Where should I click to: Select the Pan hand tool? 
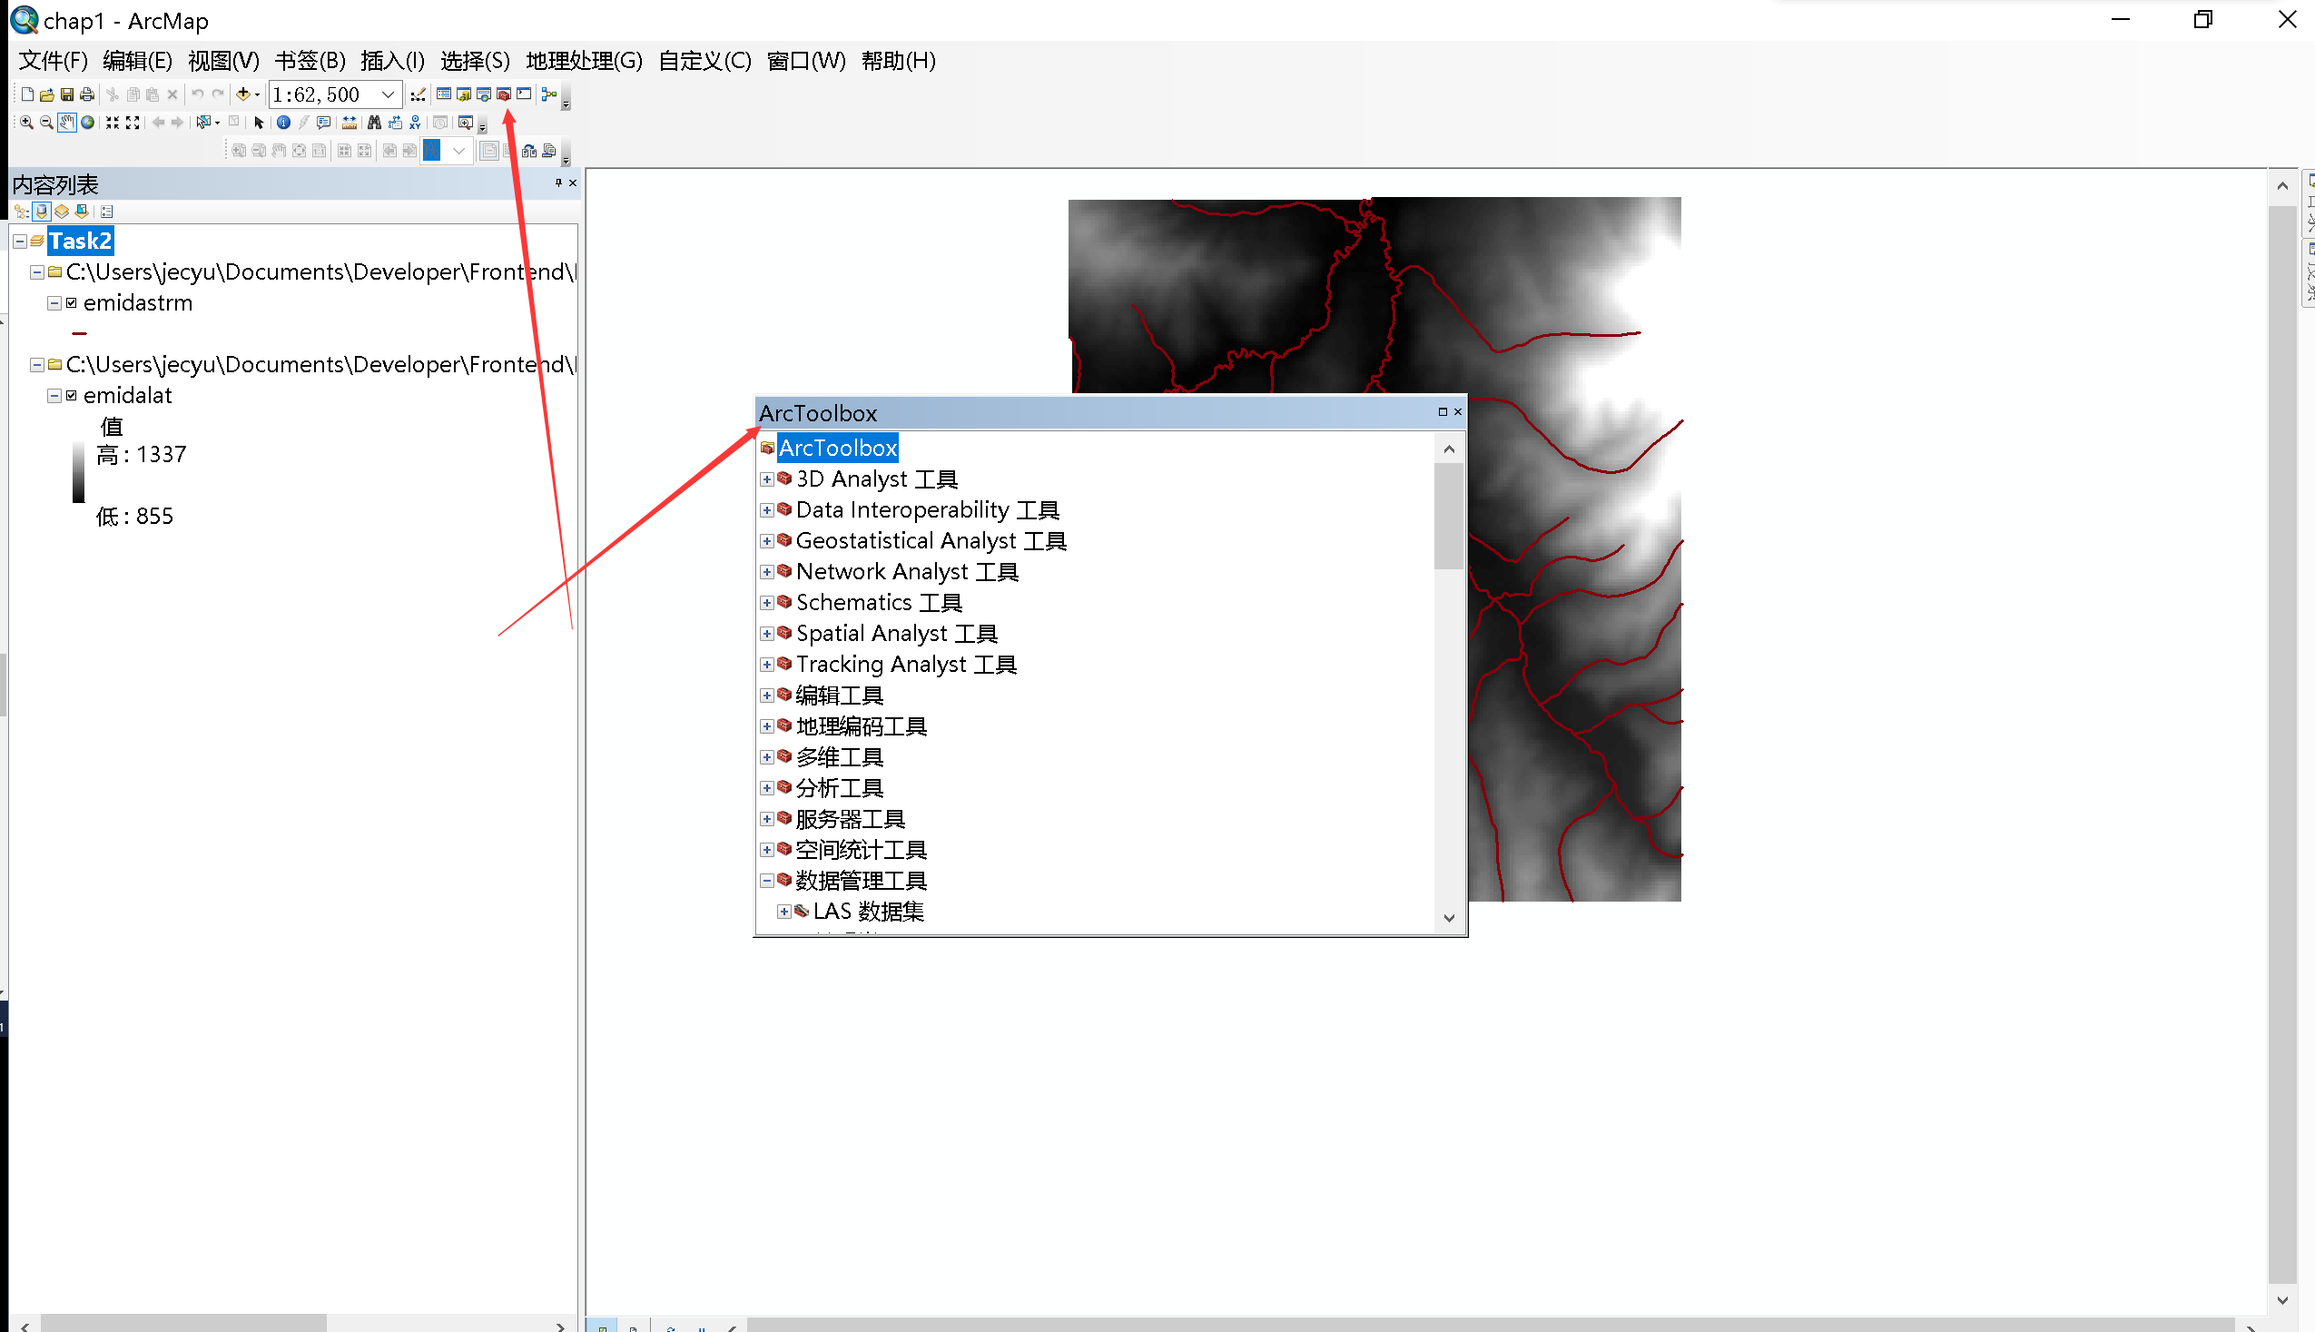[67, 123]
